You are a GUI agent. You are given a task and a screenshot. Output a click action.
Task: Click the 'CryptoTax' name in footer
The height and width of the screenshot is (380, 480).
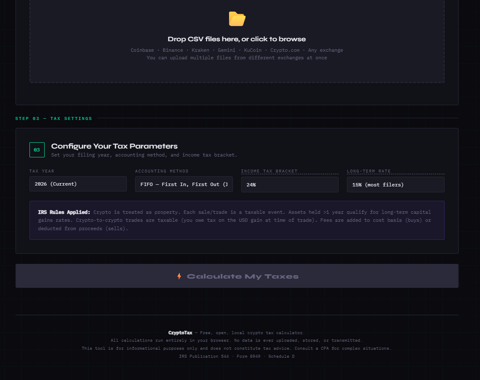pos(180,333)
